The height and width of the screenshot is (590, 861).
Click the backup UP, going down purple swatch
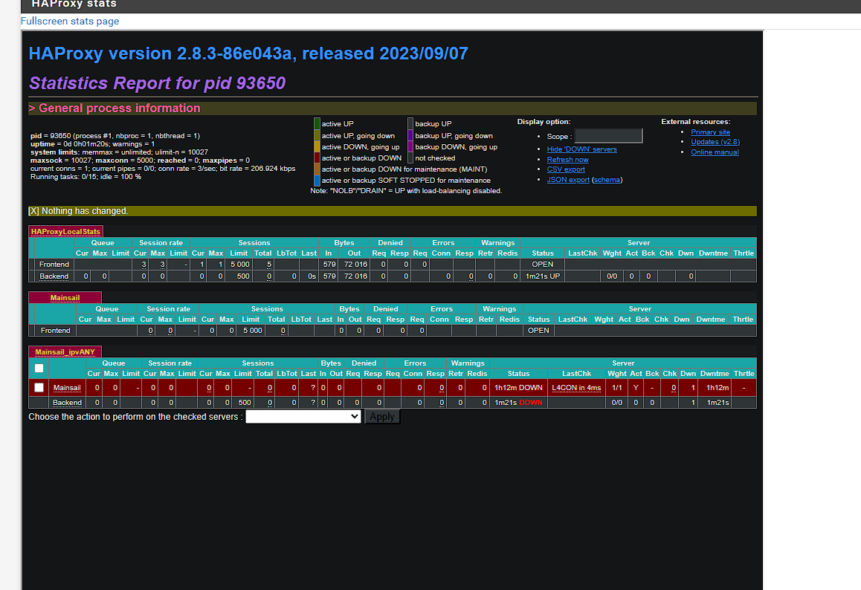point(410,135)
